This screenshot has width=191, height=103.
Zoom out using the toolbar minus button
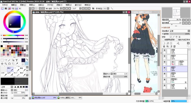tap(64, 8)
